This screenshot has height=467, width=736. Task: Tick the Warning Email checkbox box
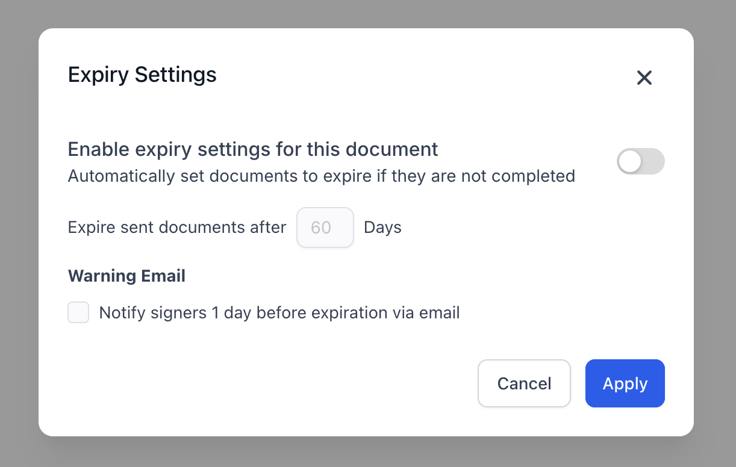[78, 313]
